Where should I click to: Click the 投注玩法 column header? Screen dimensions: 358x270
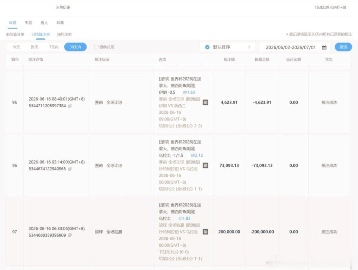pos(102,59)
